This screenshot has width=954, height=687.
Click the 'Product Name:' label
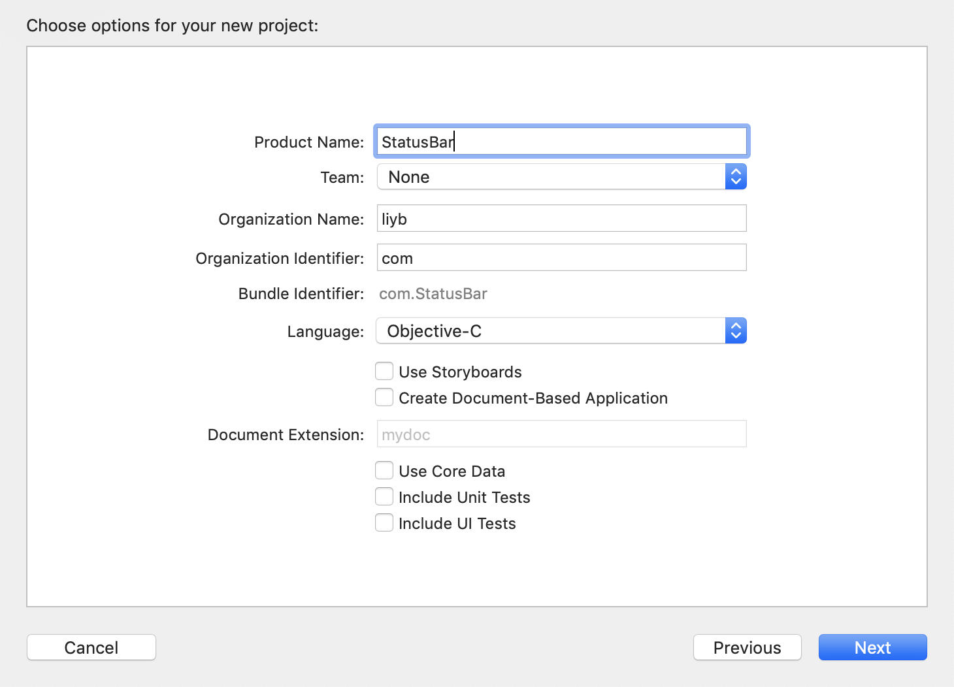[309, 142]
